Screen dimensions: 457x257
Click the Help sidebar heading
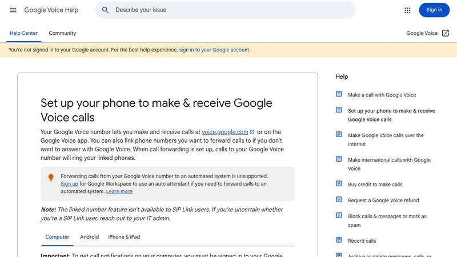coord(342,77)
